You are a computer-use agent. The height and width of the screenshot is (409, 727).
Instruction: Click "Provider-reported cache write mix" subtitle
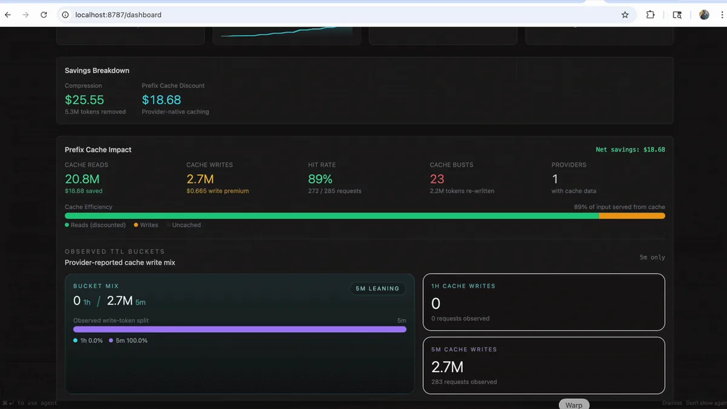click(120, 262)
